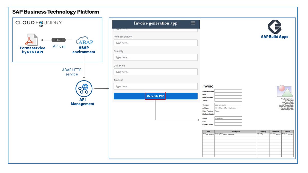Viewport: 308px width, 173px height.
Task: Click the Forms service by REST API label
Action: point(33,50)
